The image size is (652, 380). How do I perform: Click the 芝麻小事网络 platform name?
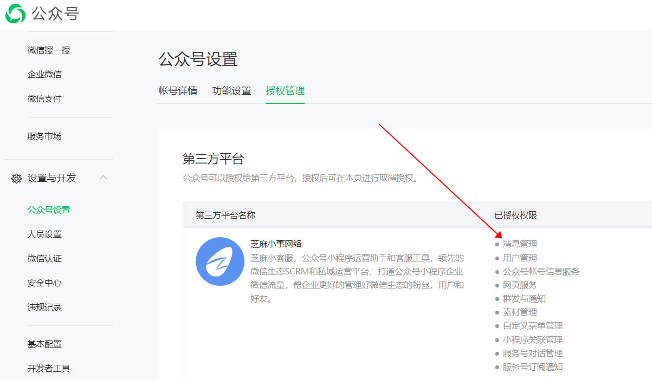point(276,244)
